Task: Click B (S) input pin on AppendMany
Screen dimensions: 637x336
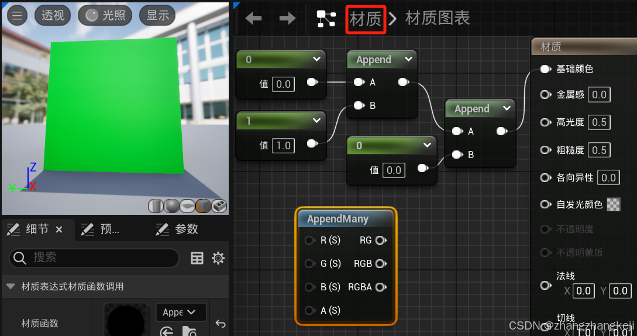Action: coord(309,287)
